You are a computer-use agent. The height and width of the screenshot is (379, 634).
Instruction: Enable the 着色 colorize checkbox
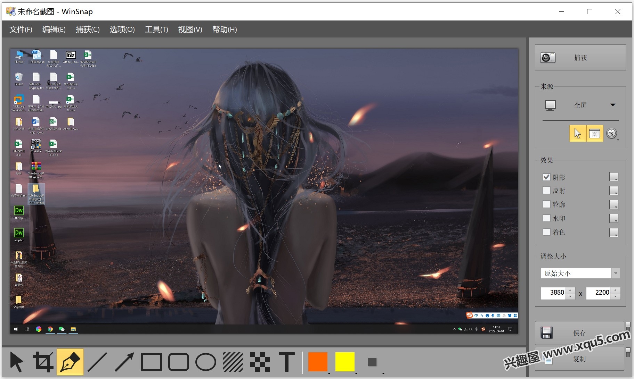click(546, 232)
